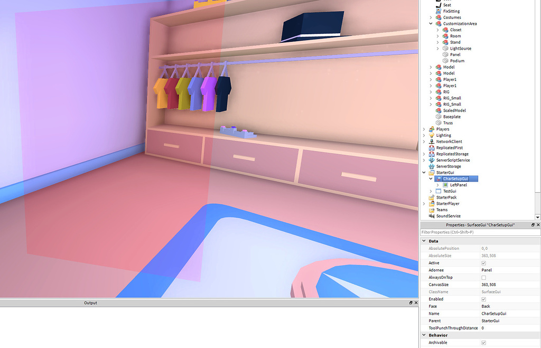
Task: Click the Room model icon
Action: coord(445,36)
